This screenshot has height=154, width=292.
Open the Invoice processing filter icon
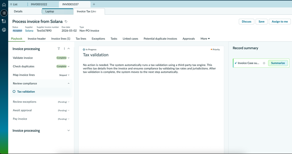tap(59, 49)
